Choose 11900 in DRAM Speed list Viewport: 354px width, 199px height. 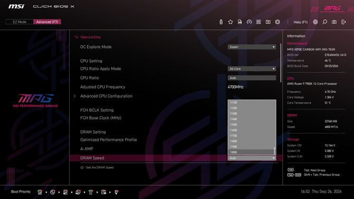point(251,147)
